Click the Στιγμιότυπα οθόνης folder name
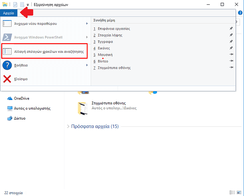This screenshot has width=244, height=196. click(x=109, y=103)
